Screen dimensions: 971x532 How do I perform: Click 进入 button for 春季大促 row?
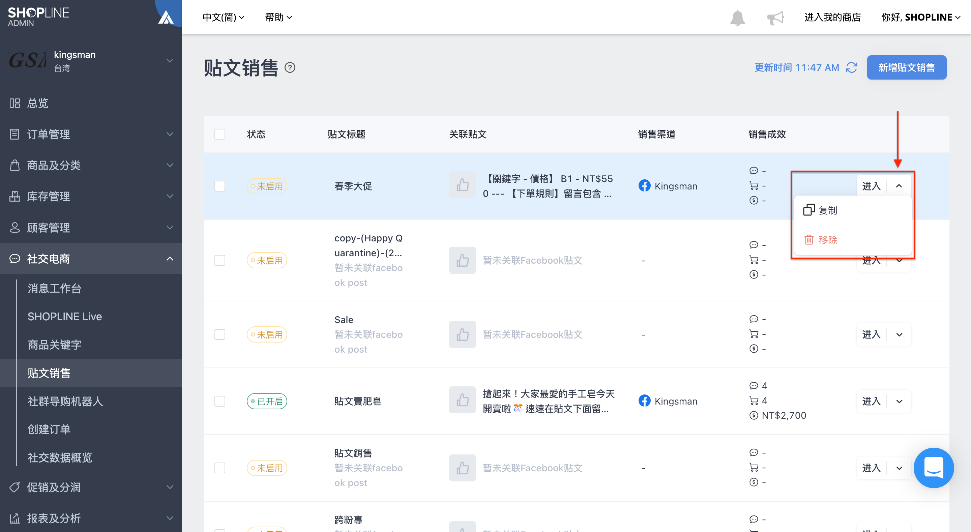click(x=871, y=186)
